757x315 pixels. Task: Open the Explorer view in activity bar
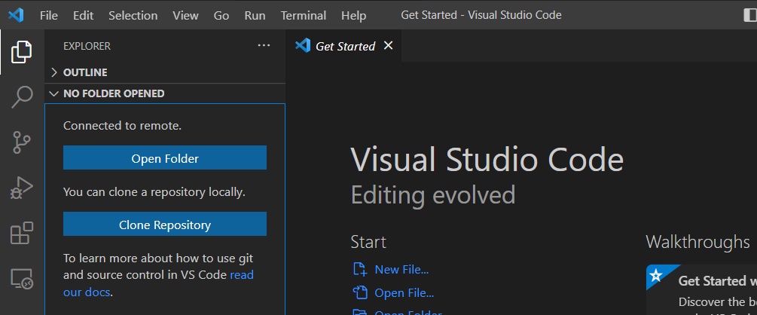pos(22,52)
